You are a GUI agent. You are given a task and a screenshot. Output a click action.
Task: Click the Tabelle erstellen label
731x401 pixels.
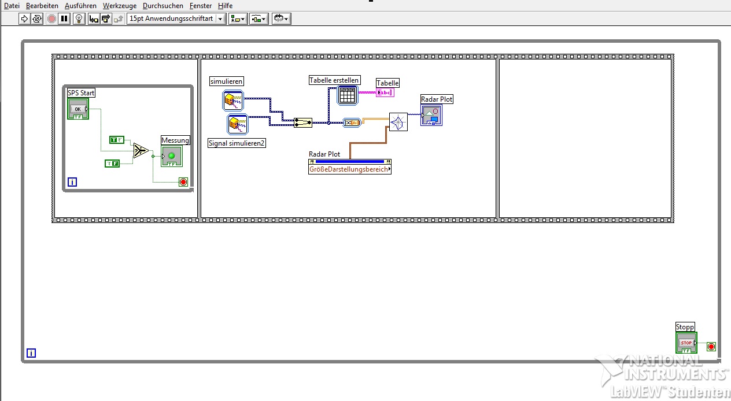click(334, 80)
